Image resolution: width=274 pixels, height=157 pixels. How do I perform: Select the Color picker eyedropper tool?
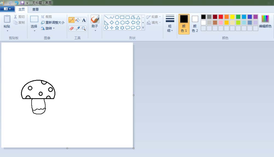tap(78, 28)
